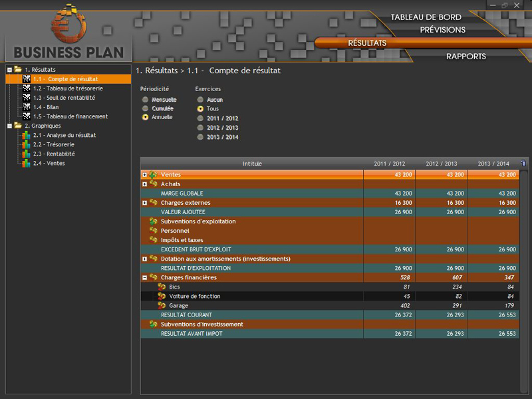Expand the Charges externes row
Screen dimensions: 532x399
[x=144, y=203]
